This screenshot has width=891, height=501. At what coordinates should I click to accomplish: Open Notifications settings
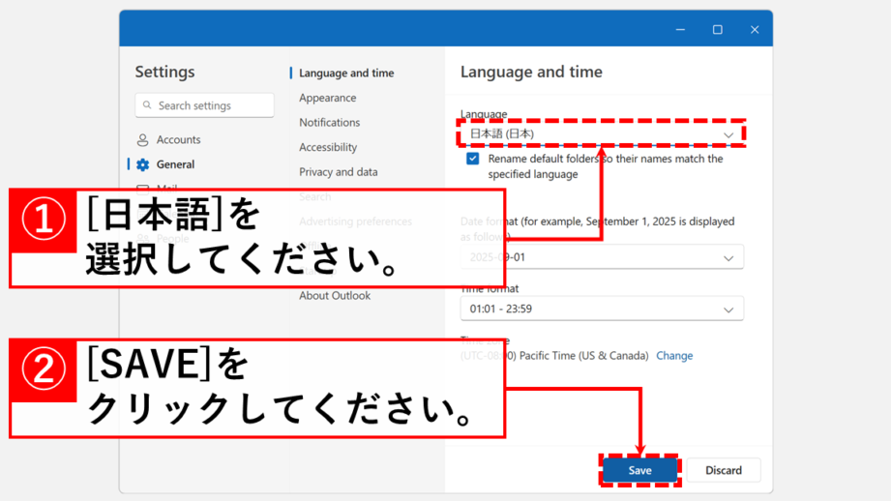point(329,123)
